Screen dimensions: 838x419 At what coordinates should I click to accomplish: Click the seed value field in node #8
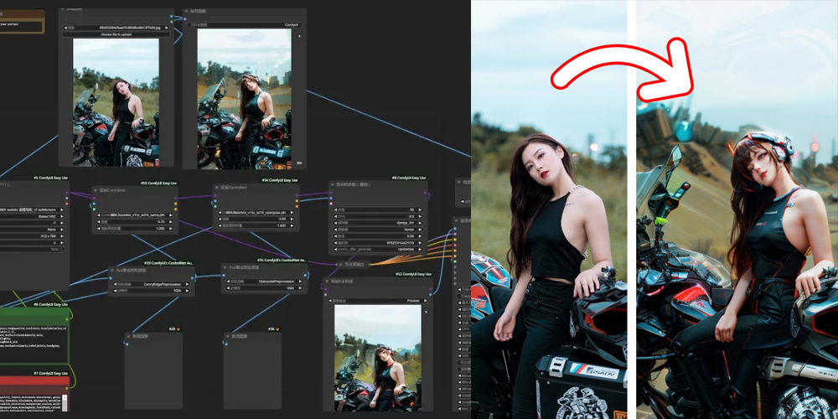pyautogui.click(x=378, y=241)
